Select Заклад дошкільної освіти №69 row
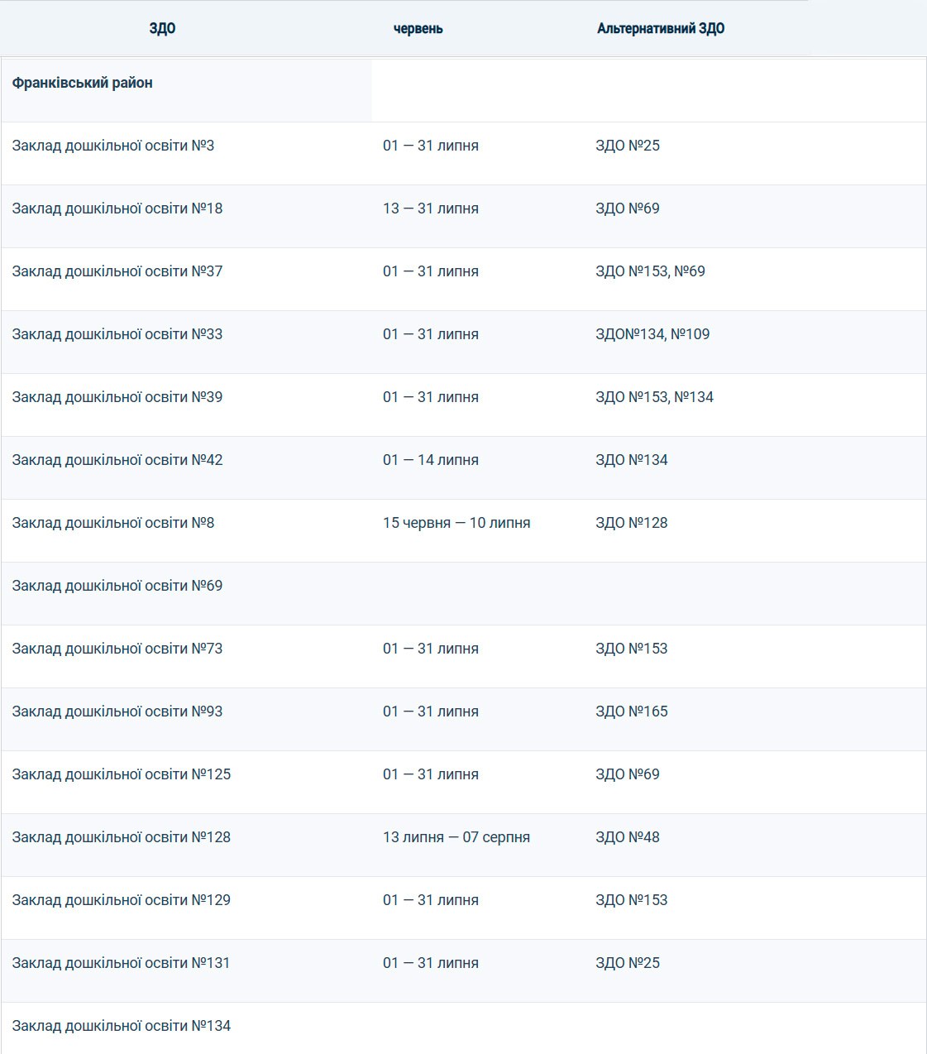 pos(463,594)
